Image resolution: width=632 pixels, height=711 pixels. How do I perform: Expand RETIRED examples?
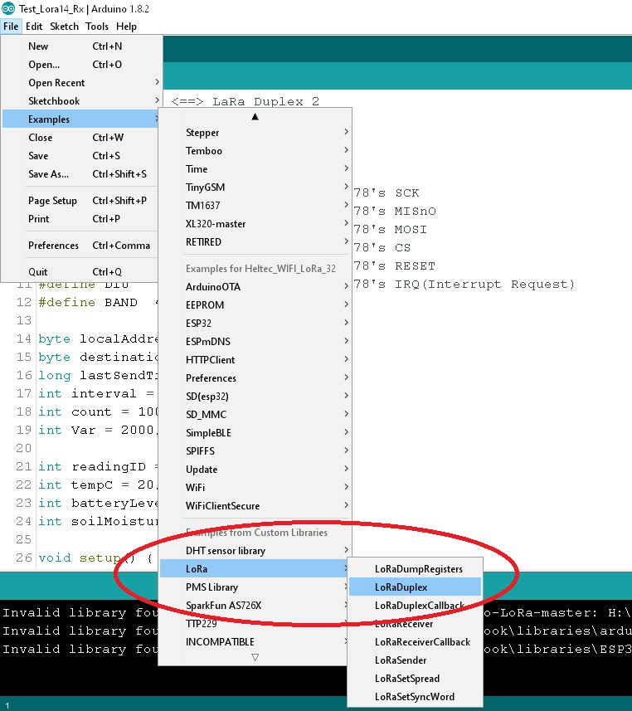pos(255,241)
